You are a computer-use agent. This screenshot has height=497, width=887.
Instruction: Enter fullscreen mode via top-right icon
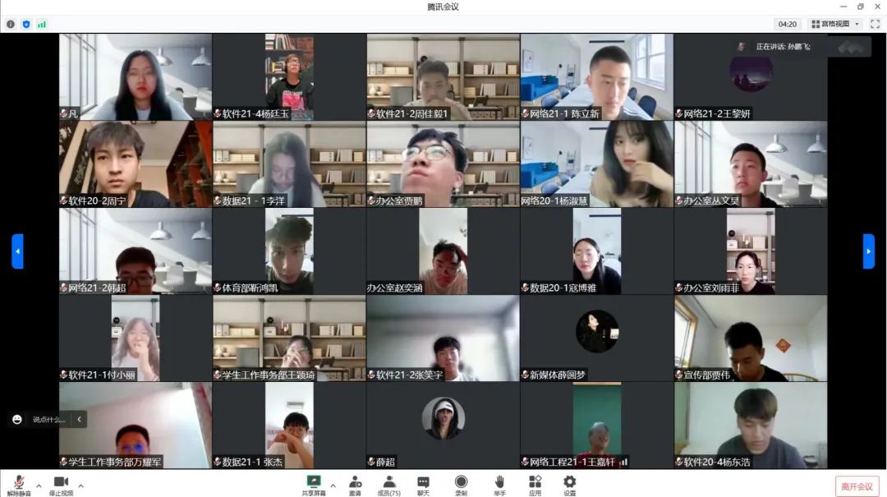875,24
